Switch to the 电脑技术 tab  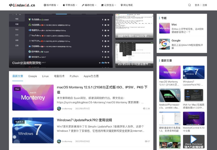pos(59,76)
